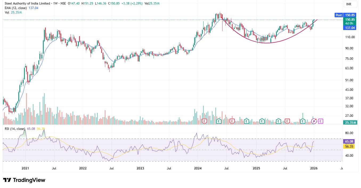Select the EMA (12, close) indicator legend
The height and width of the screenshot is (188, 361).
(x=16, y=8)
